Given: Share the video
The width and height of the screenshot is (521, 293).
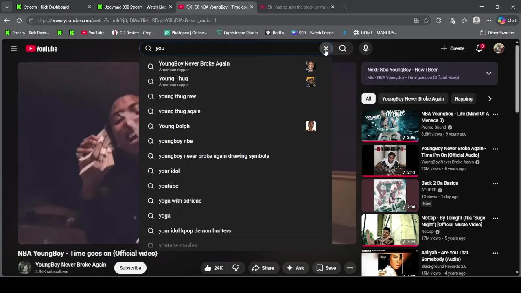Looking at the screenshot, I should [x=263, y=268].
